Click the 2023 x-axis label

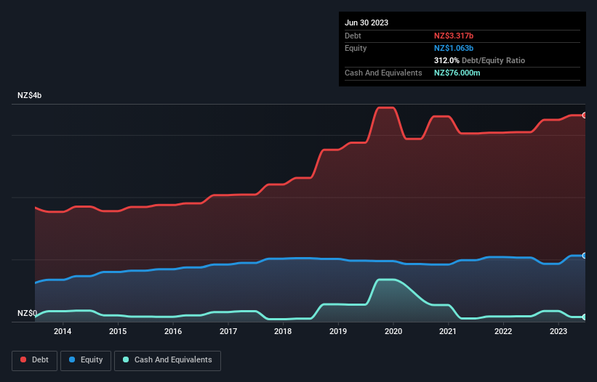tap(558, 331)
